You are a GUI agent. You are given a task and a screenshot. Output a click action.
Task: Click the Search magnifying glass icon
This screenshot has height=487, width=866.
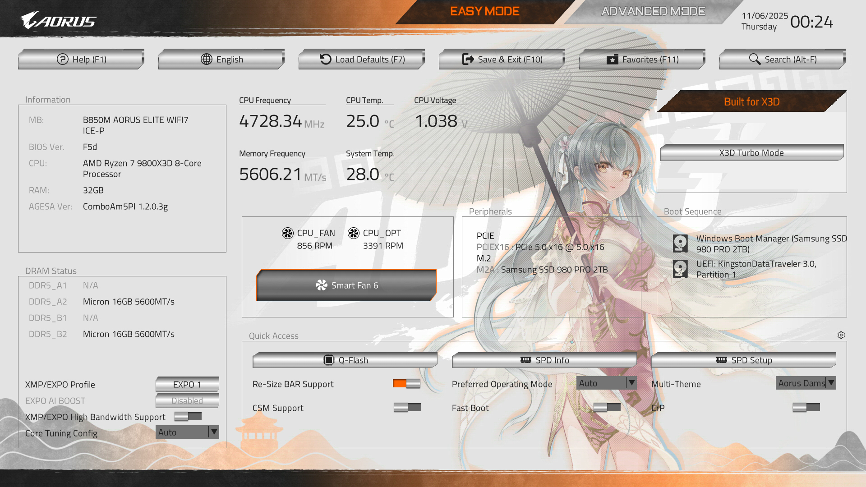(x=755, y=59)
